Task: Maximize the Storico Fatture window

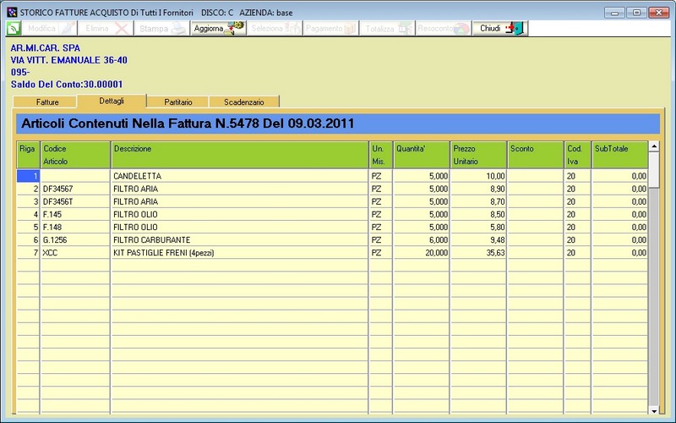Action: (x=636, y=13)
